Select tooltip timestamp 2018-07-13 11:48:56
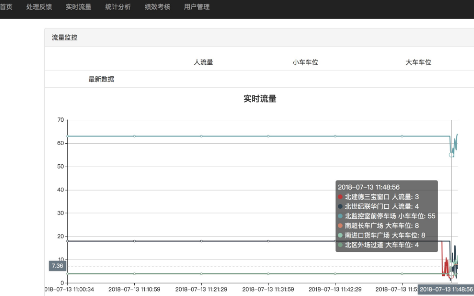 [x=369, y=187]
